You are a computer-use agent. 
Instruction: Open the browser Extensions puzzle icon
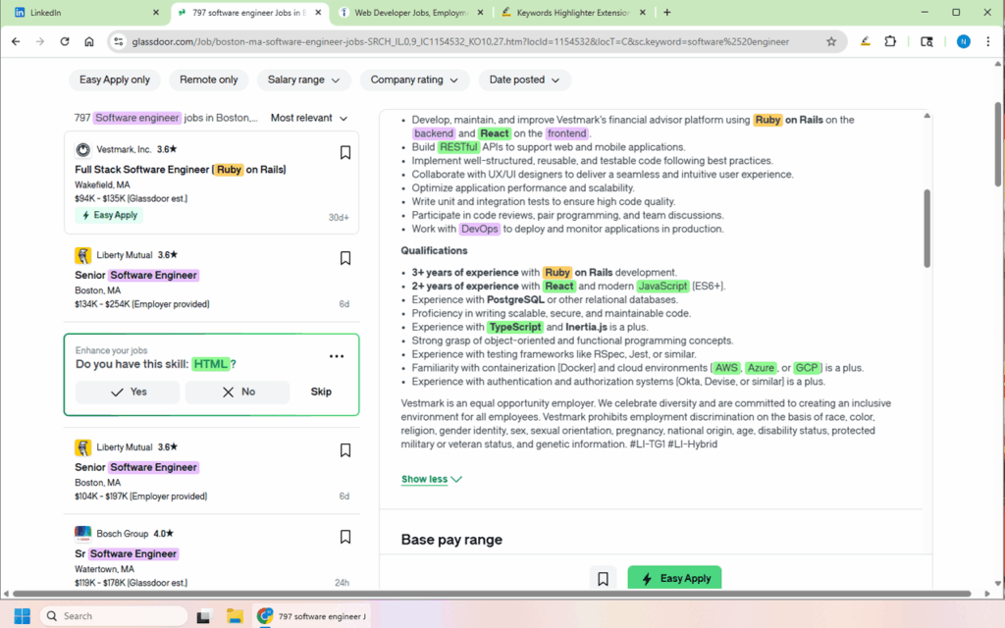pyautogui.click(x=890, y=41)
